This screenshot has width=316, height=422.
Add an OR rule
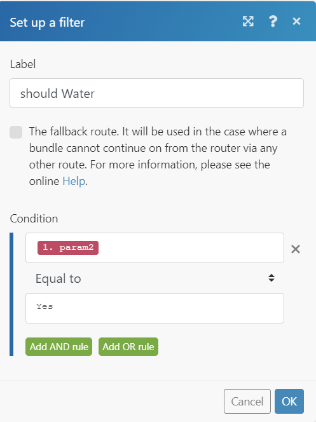pos(128,346)
